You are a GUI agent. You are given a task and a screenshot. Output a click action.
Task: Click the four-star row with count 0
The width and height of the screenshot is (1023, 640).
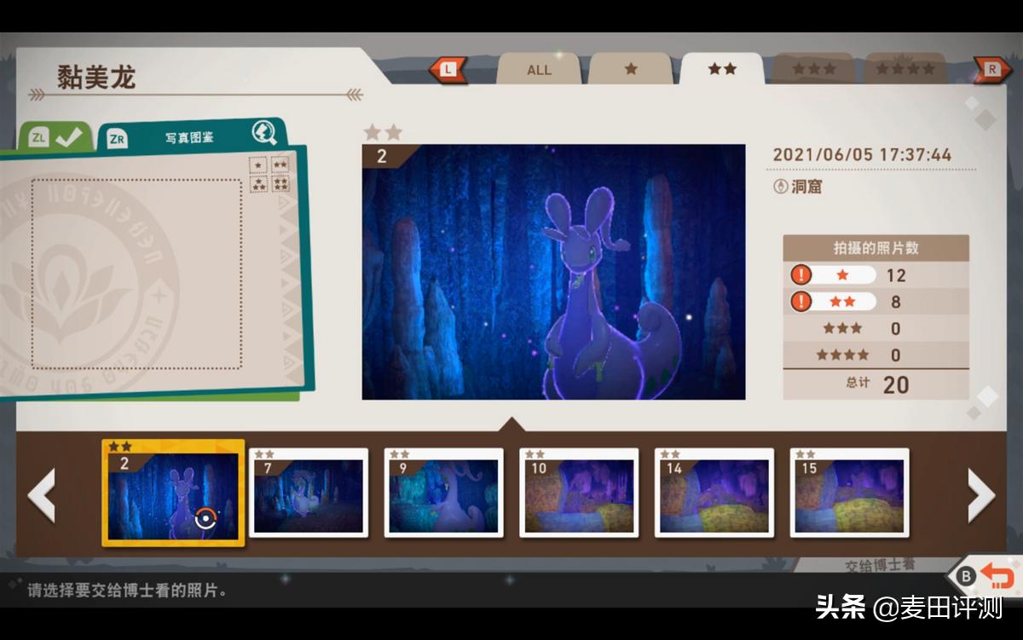click(876, 355)
